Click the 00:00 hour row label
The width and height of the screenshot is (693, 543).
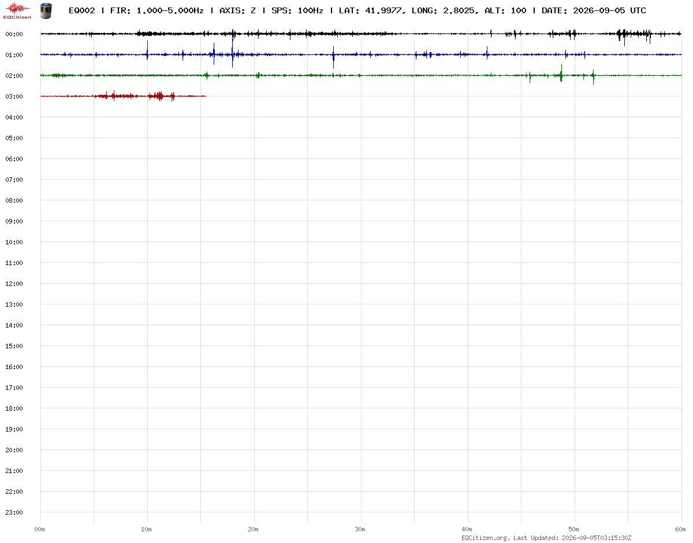pyautogui.click(x=14, y=34)
